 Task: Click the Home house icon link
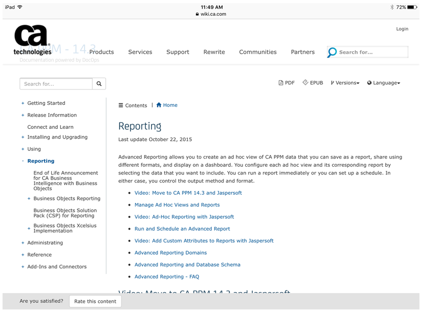click(167, 105)
